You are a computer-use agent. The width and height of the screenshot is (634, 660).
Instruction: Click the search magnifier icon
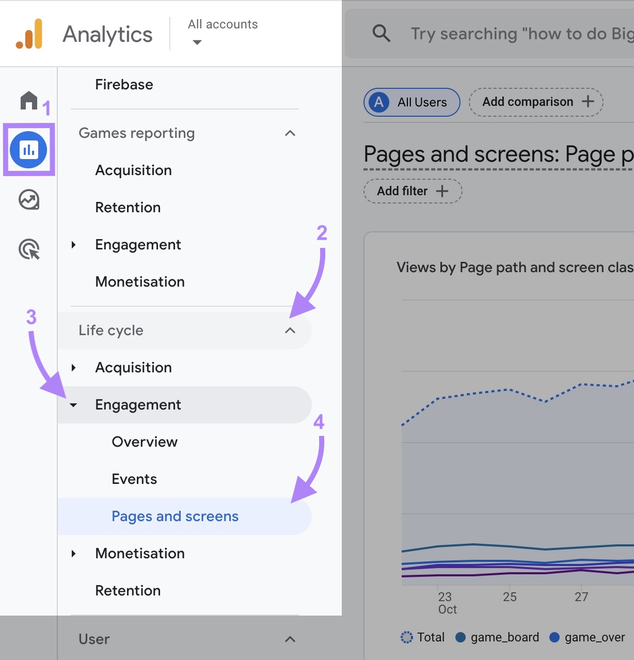click(x=381, y=33)
